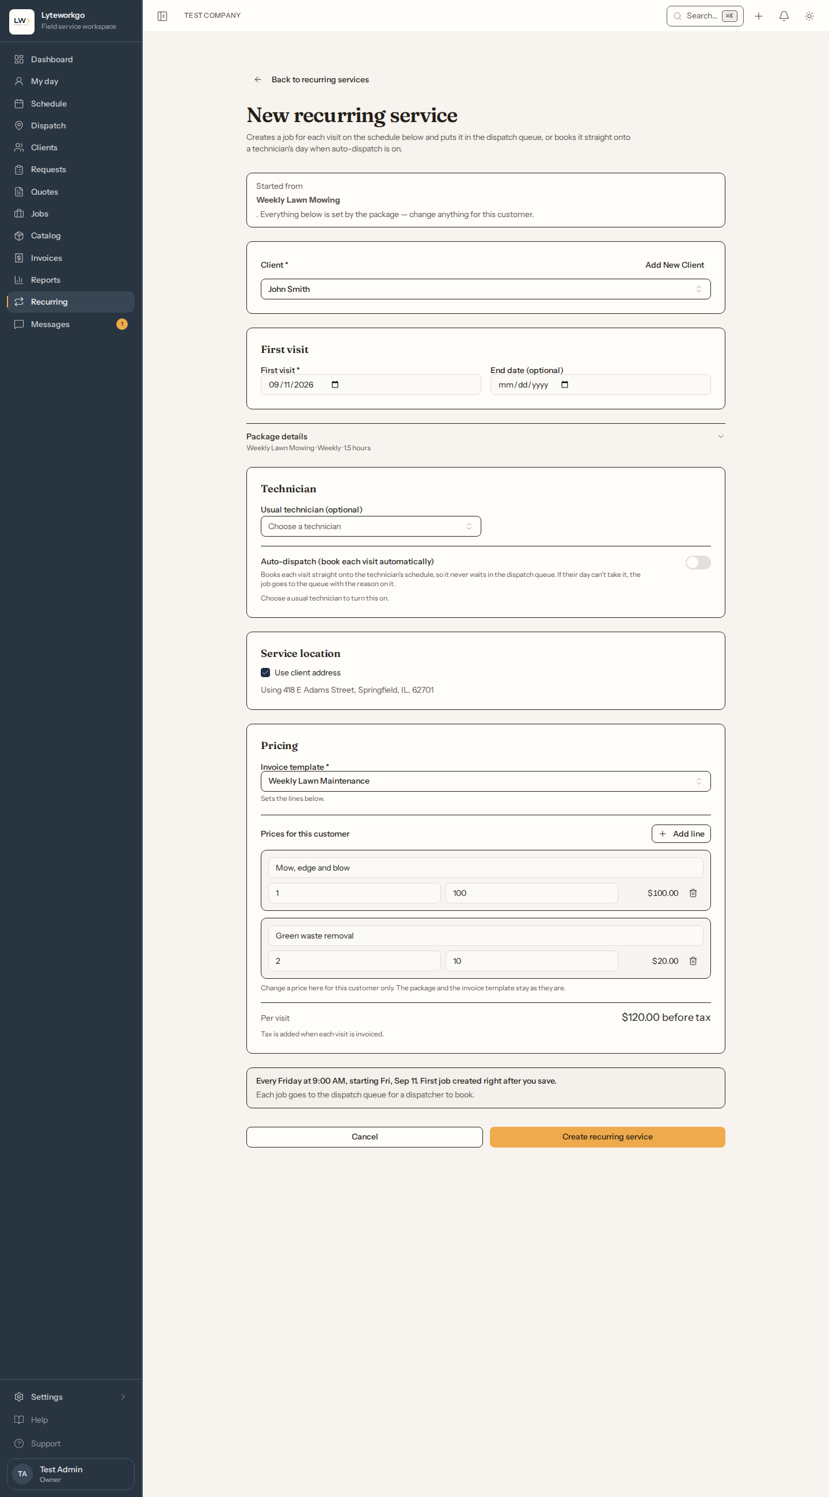
Task: Open the Choose a technician dropdown
Action: pyautogui.click(x=371, y=526)
